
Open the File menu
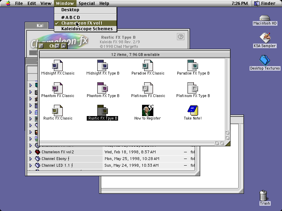pos(19,4)
